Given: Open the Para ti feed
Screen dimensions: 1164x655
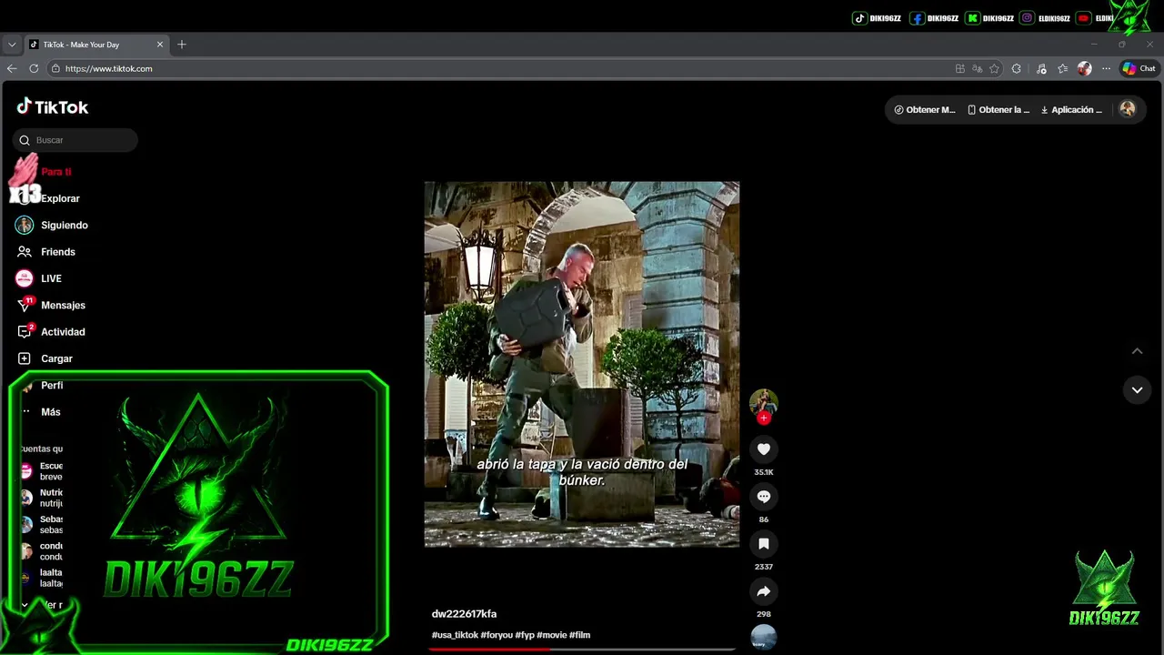Looking at the screenshot, I should (55, 172).
